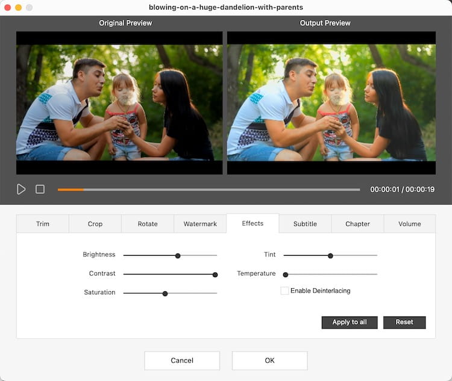
Task: Click the Saturation label
Action: pos(99,293)
